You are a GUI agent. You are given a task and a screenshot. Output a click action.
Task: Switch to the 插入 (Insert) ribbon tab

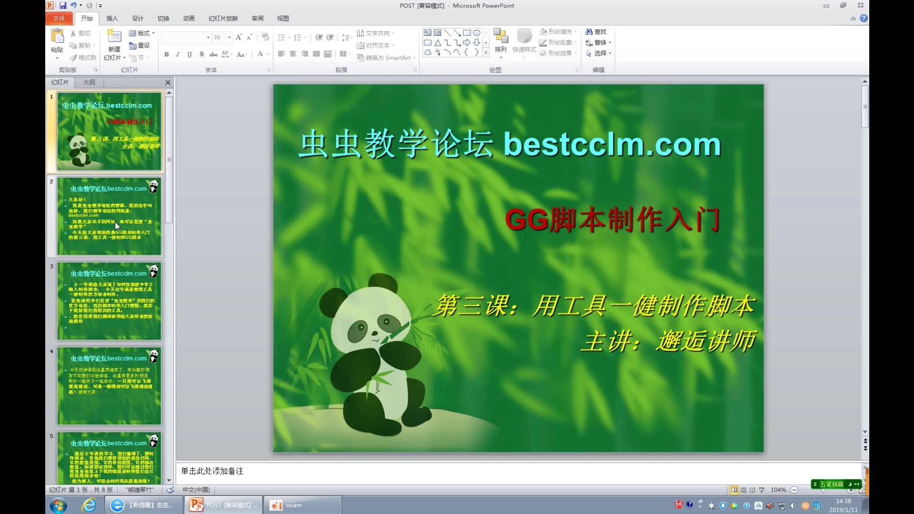coord(111,18)
